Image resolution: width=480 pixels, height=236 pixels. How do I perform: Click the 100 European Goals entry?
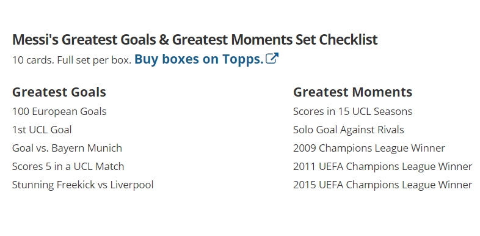(x=59, y=111)
